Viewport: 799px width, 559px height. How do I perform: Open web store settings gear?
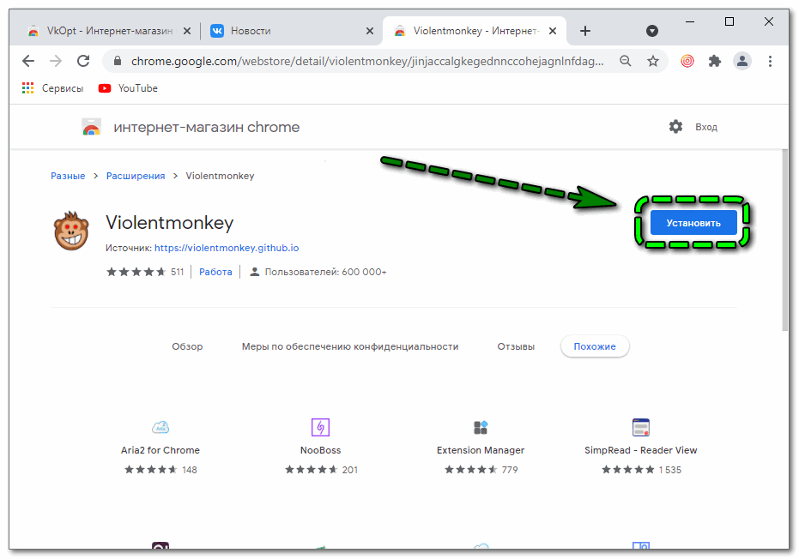[x=675, y=127]
